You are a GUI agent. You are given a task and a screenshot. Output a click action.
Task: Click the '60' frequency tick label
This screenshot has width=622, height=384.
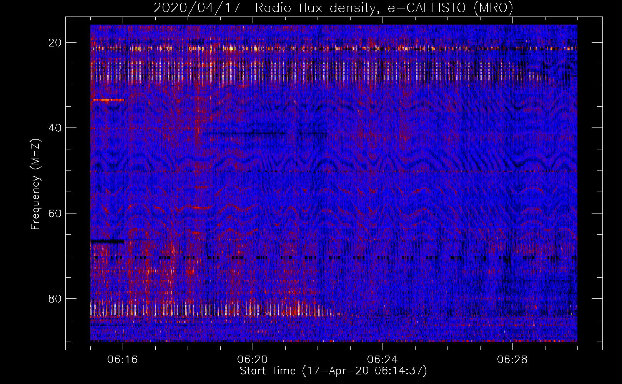click(x=55, y=213)
